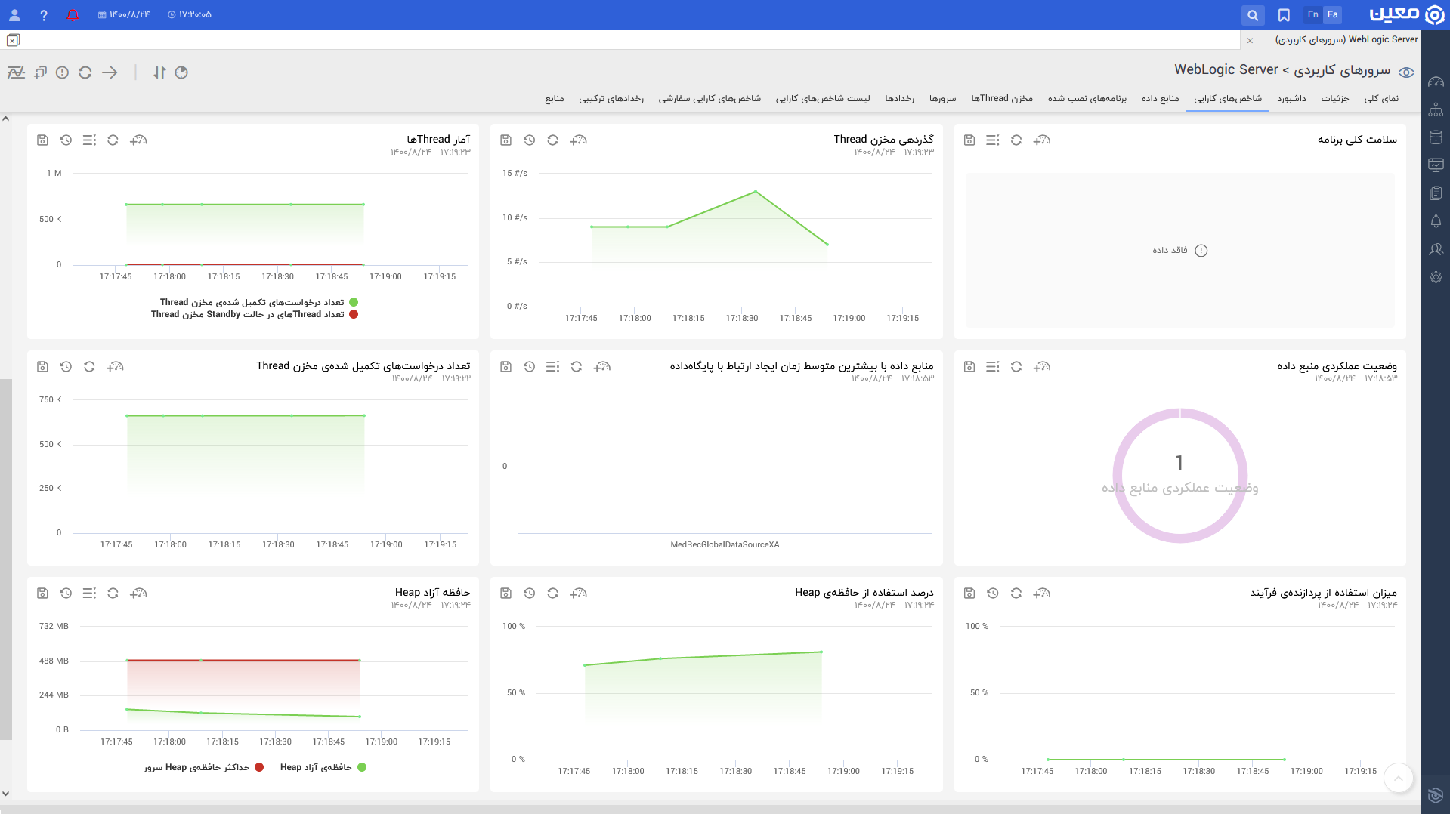Refresh the گذردهی مخزن Thread panel

[552, 140]
